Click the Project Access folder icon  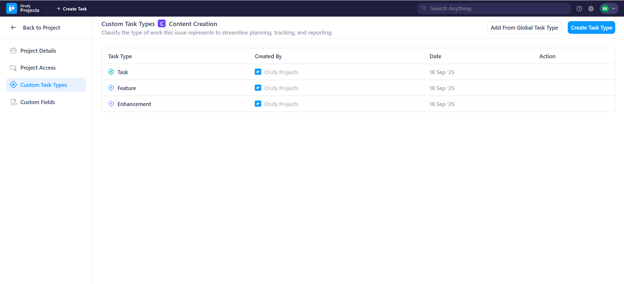point(13,68)
